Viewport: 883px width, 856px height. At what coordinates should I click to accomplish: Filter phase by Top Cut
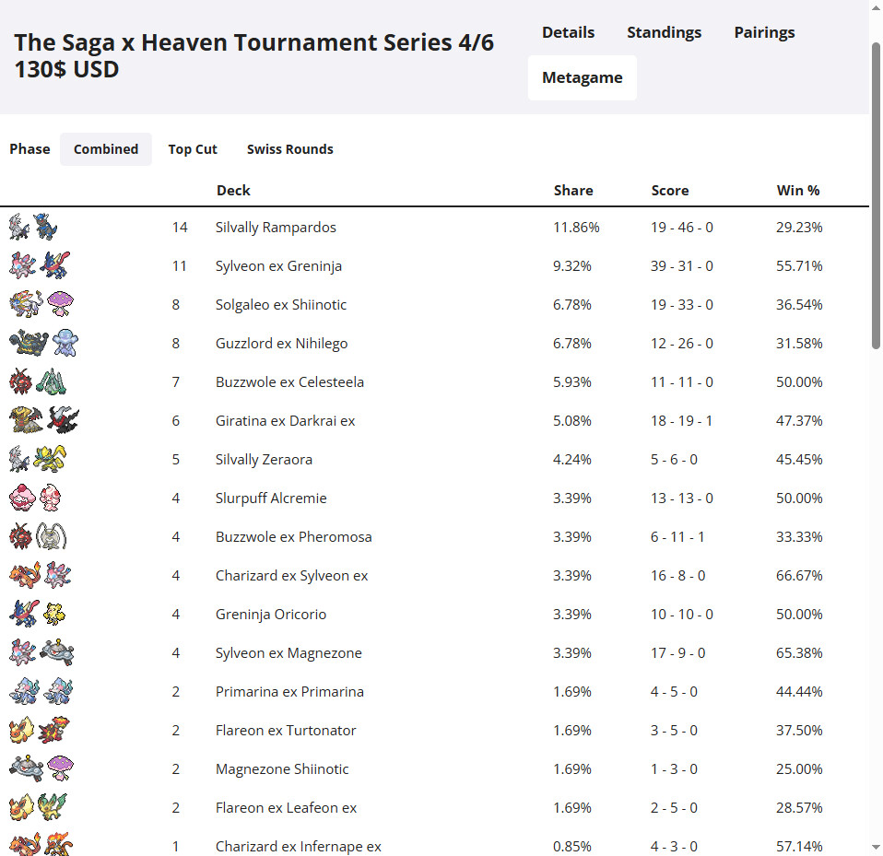[x=193, y=149]
